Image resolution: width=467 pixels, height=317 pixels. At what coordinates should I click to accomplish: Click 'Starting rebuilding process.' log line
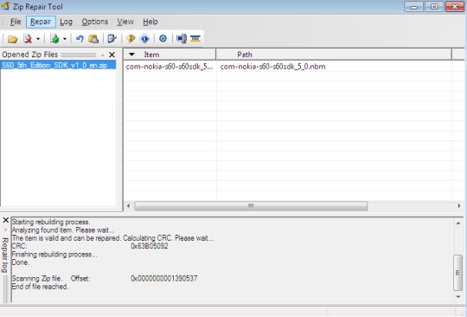click(51, 223)
